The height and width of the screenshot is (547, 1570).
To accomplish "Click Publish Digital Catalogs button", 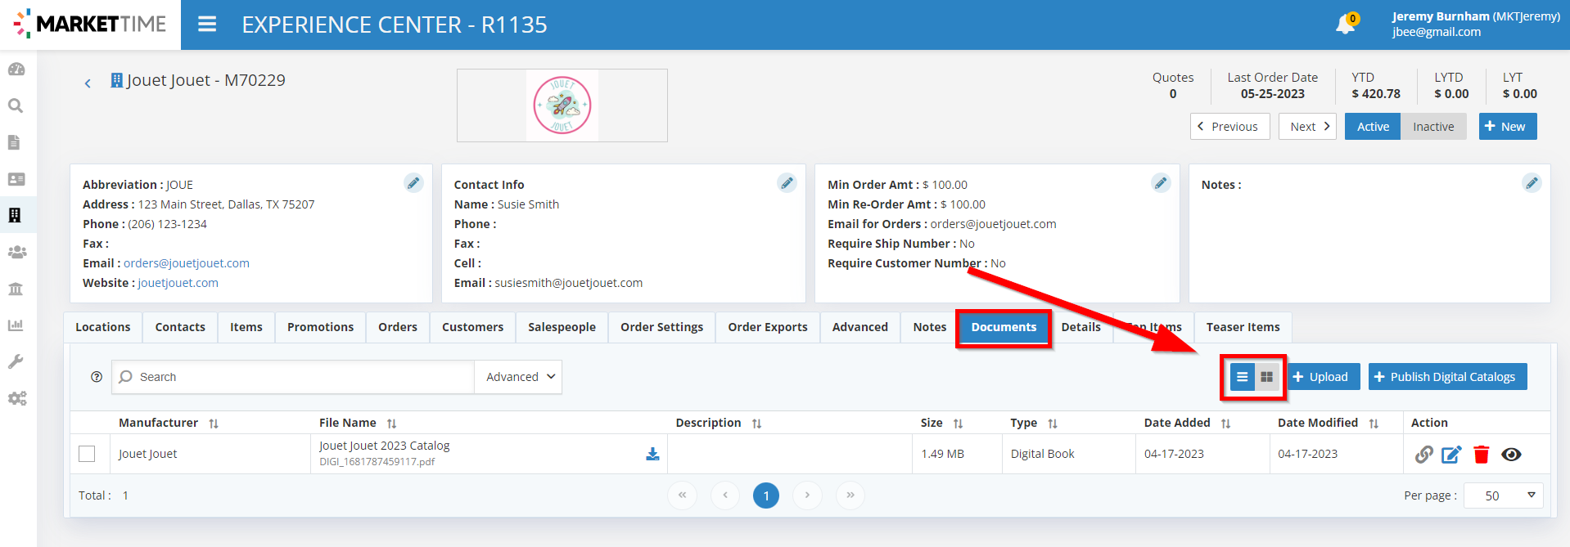I will (x=1447, y=377).
